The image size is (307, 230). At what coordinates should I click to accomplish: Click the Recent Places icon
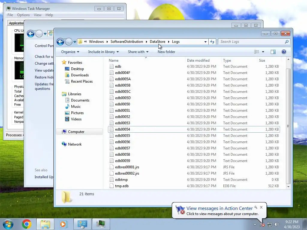pyautogui.click(x=67, y=81)
